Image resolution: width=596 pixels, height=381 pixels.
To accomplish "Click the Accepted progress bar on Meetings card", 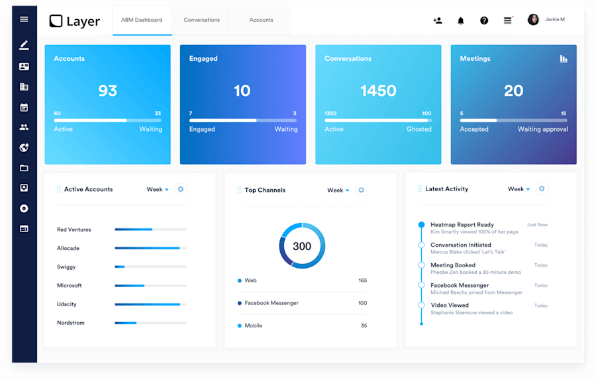I will tap(480, 120).
